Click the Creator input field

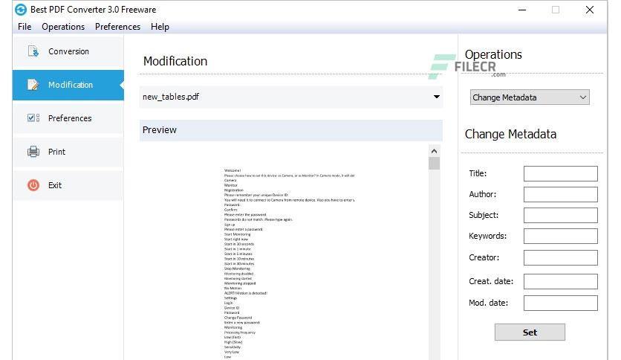pyautogui.click(x=560, y=257)
